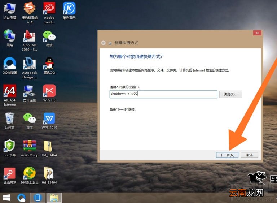This screenshot has height=203, width=277.
Task: Open the 微信 icon beside AutoCAD
Action: [49, 38]
